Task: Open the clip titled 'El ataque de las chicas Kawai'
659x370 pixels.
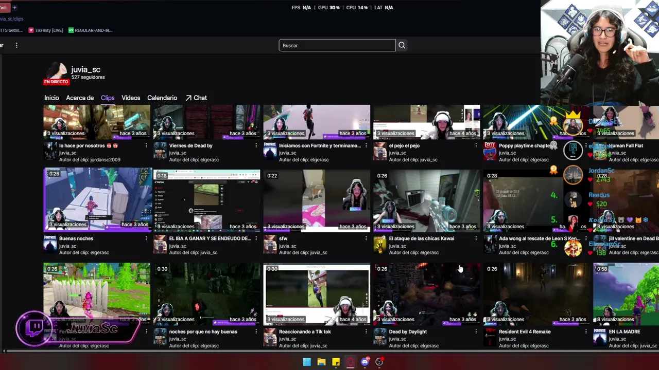Action: tap(422, 238)
